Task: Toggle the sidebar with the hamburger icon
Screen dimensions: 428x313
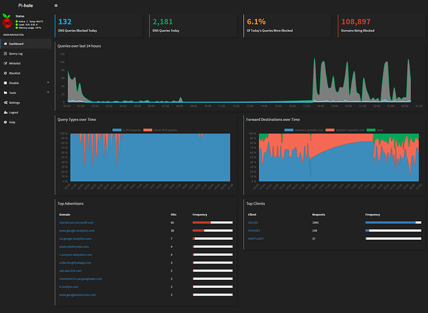Action: (x=56, y=5)
